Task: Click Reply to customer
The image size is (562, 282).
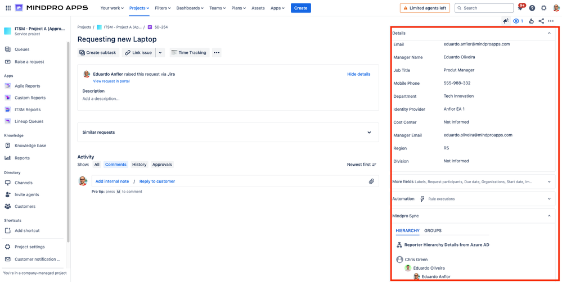Action: pyautogui.click(x=157, y=181)
